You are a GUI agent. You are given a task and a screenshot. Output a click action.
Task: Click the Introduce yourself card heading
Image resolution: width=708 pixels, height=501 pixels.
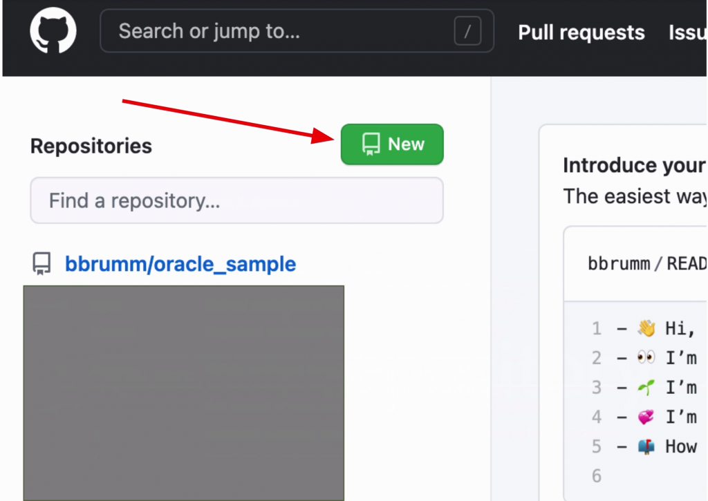click(634, 166)
